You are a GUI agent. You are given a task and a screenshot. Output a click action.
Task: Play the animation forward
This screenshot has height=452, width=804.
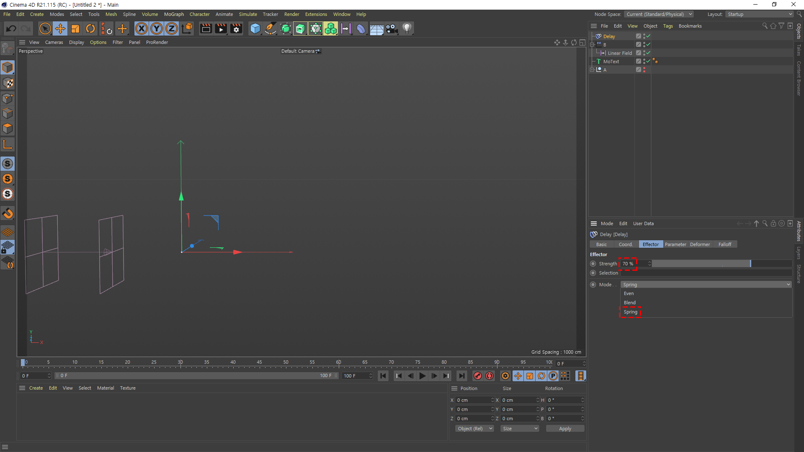click(422, 376)
